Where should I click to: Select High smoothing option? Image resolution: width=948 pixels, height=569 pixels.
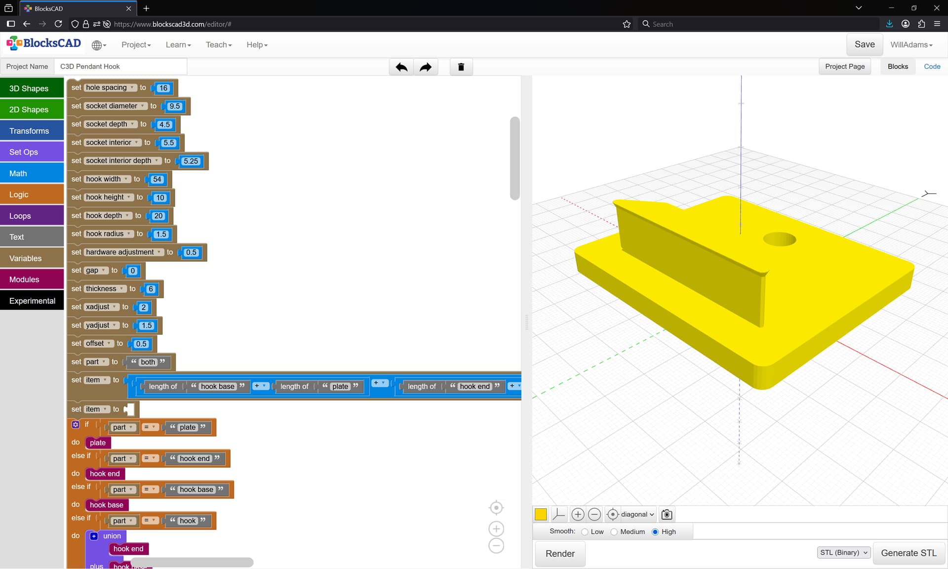point(655,532)
